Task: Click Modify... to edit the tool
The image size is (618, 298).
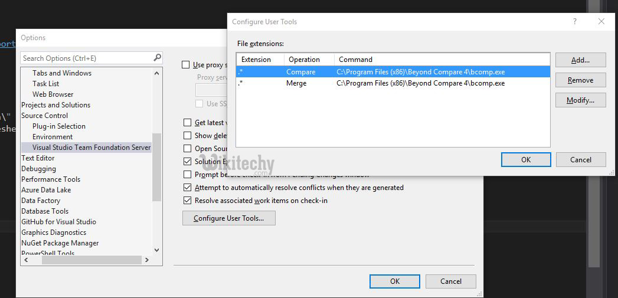Action: point(580,100)
